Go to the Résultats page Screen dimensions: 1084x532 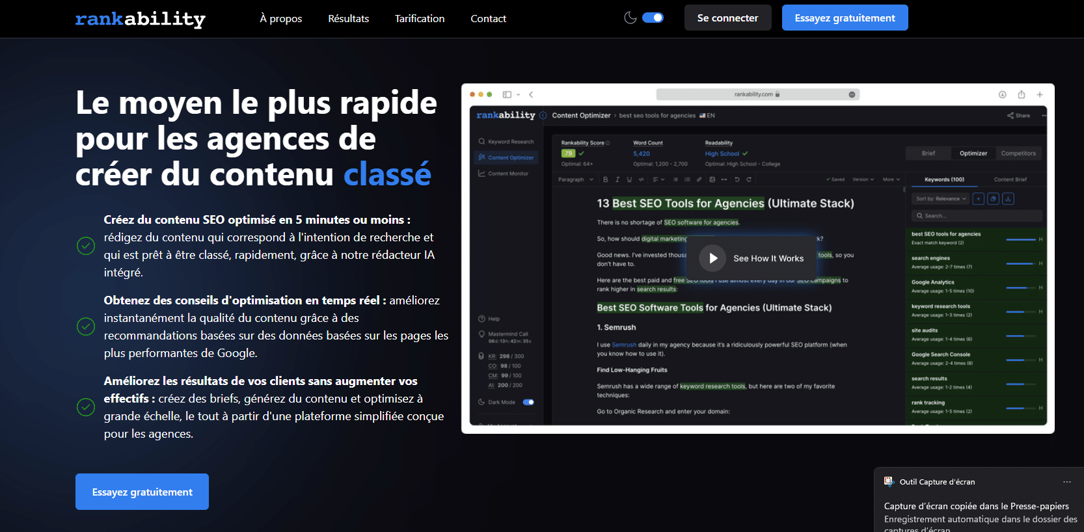coord(348,18)
